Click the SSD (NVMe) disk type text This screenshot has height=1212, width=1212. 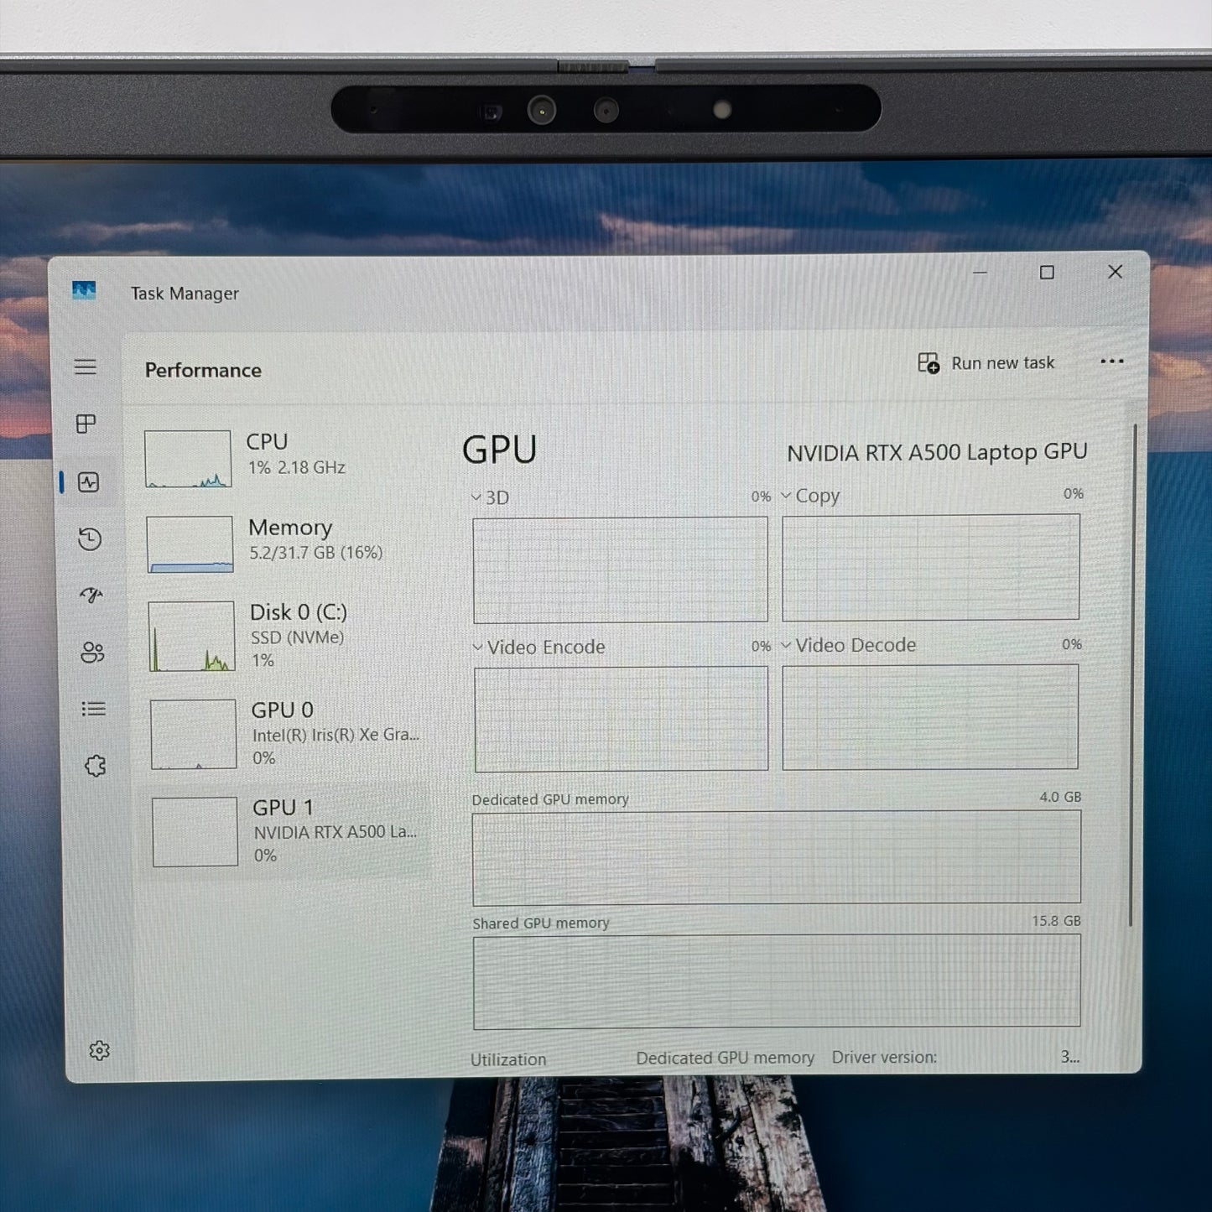coord(298,637)
